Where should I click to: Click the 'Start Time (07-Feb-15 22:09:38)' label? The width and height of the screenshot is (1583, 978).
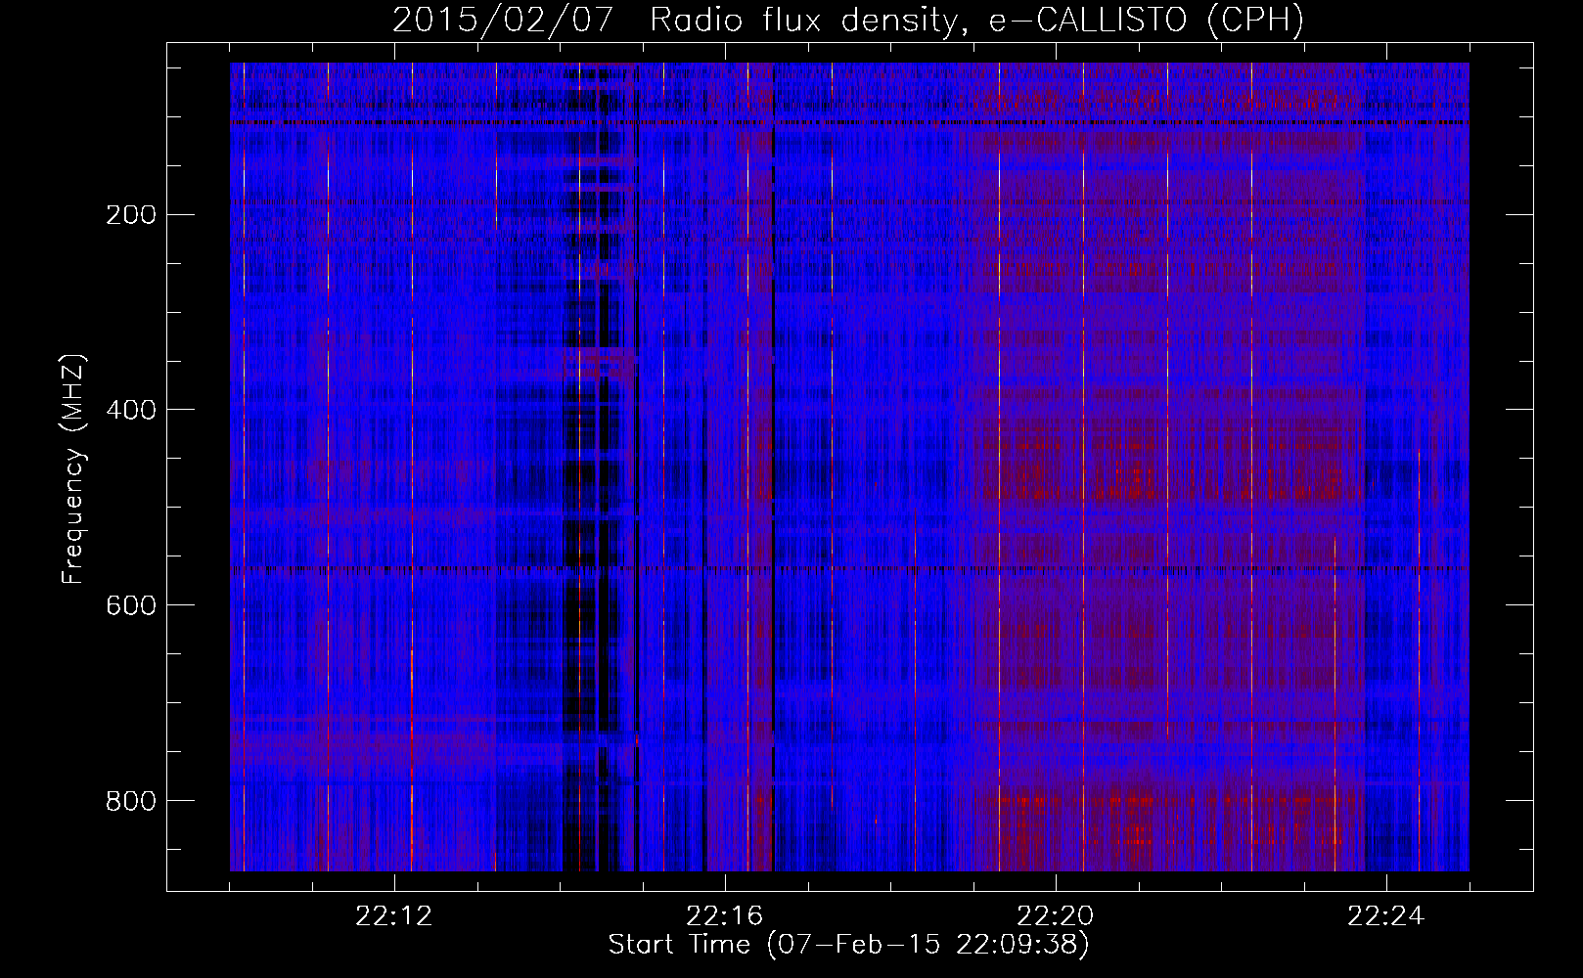(x=848, y=945)
